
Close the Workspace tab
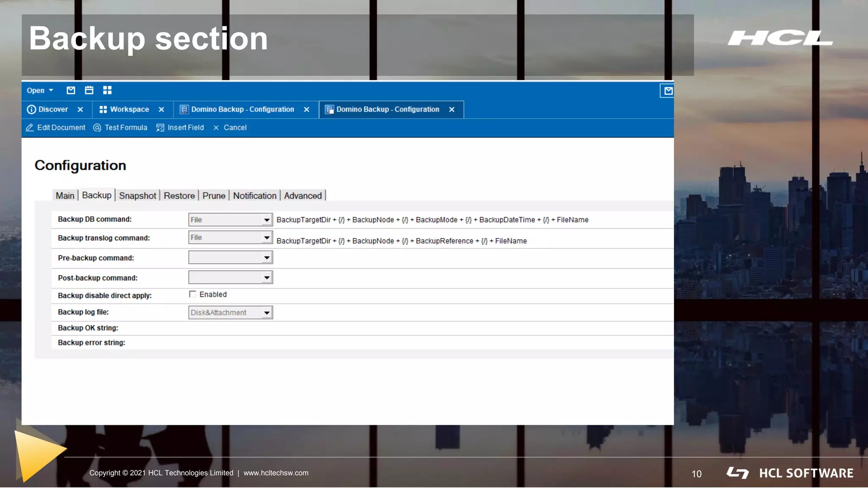tap(161, 109)
